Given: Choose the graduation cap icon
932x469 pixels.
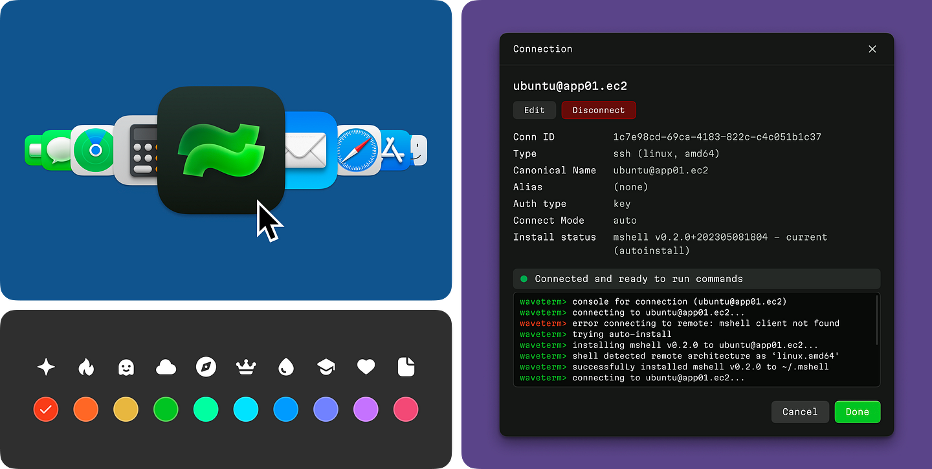Looking at the screenshot, I should coord(326,367).
